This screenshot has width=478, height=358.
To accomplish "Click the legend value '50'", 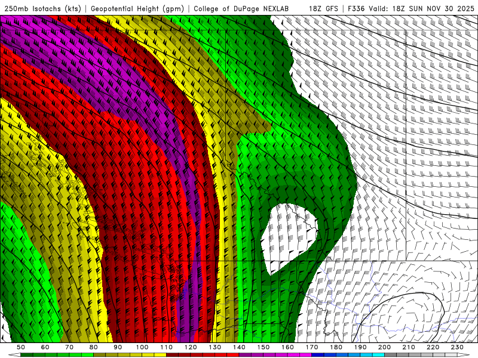I will pyautogui.click(x=21, y=347).
